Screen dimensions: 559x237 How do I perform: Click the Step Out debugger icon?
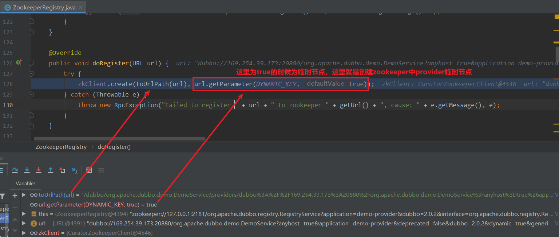point(51,170)
